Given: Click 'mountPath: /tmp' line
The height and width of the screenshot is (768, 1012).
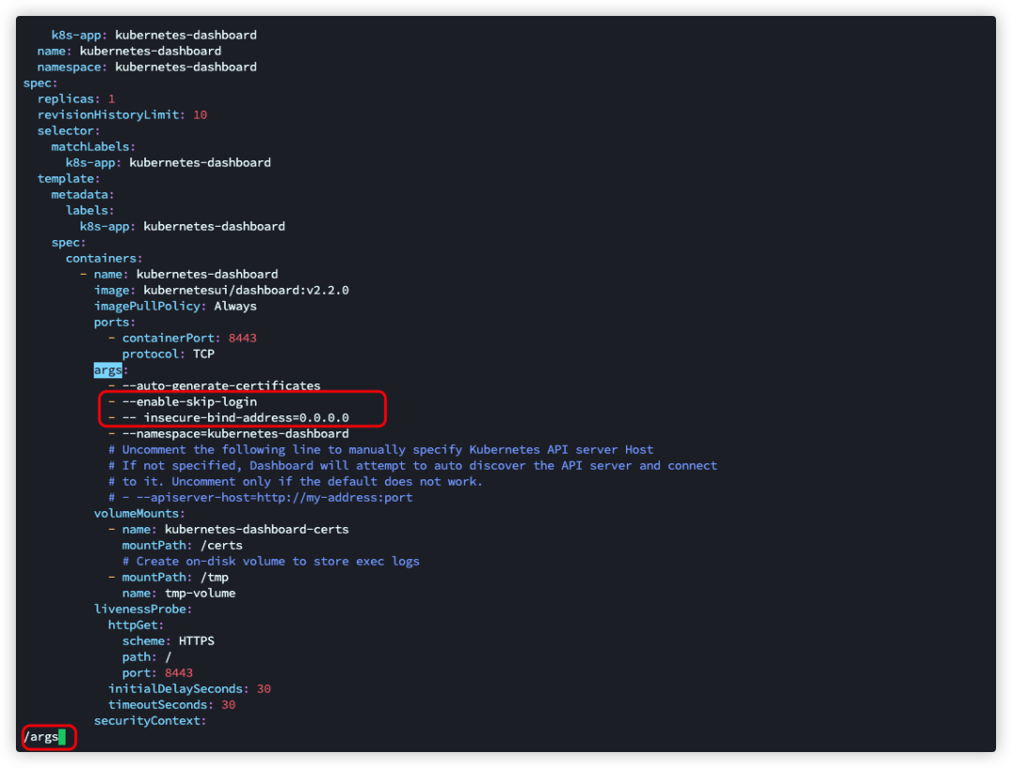Looking at the screenshot, I should (175, 578).
